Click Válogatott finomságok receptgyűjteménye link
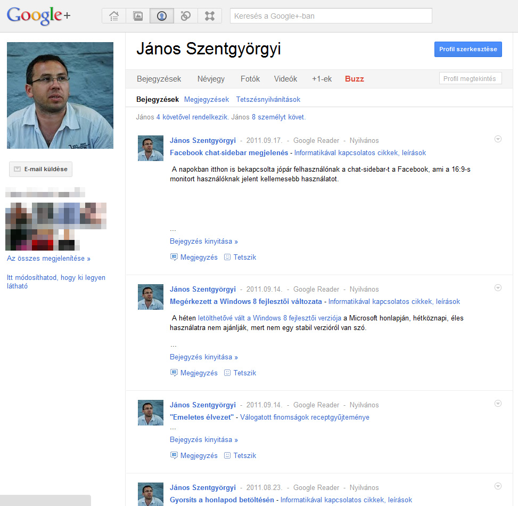The image size is (518, 506). (x=305, y=417)
